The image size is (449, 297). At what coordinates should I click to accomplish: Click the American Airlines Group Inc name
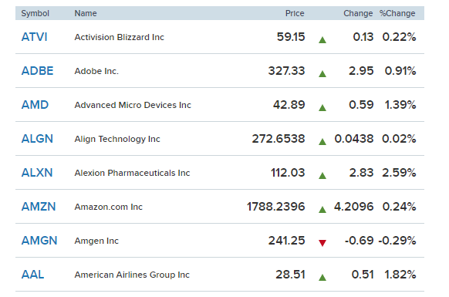tap(132, 275)
